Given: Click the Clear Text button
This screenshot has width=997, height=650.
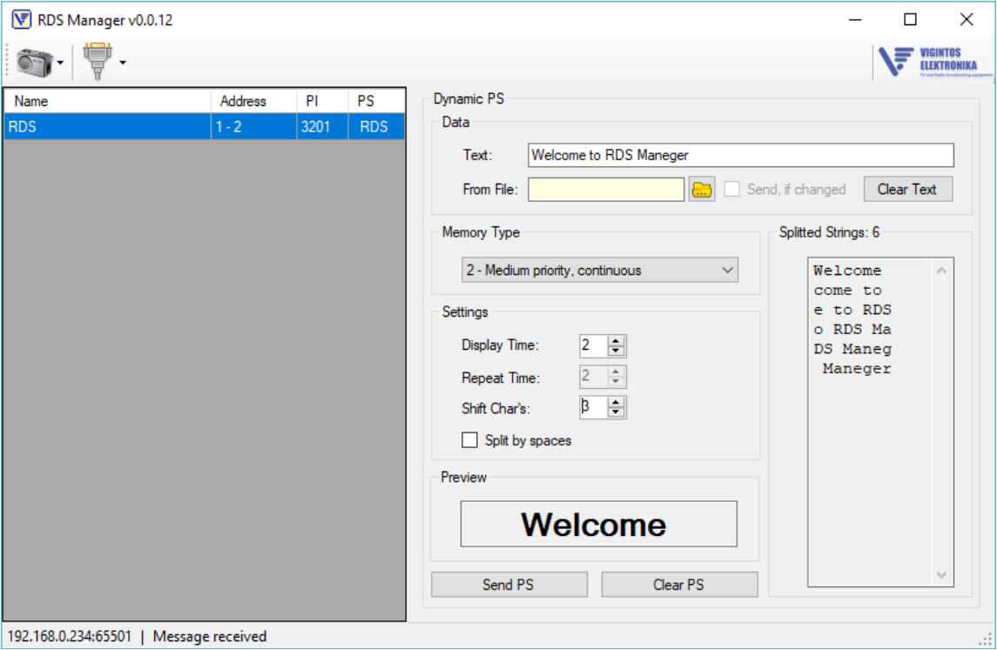Looking at the screenshot, I should [x=907, y=190].
